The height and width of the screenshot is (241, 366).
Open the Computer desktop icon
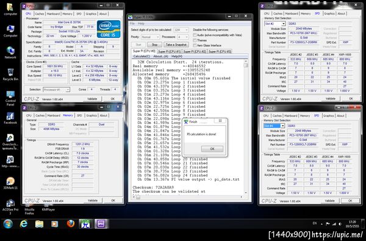pyautogui.click(x=10, y=31)
